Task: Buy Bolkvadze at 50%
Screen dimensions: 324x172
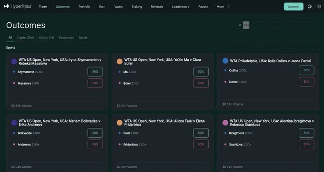Action: [95, 133]
